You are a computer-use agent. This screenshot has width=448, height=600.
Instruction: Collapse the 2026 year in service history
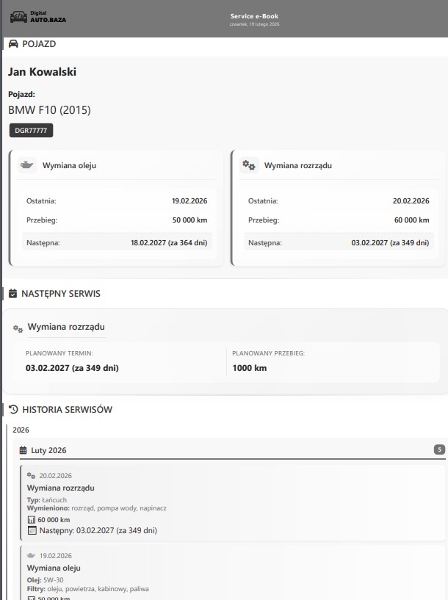point(22,430)
